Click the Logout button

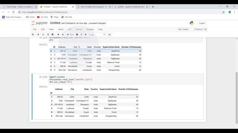coord(202,23)
